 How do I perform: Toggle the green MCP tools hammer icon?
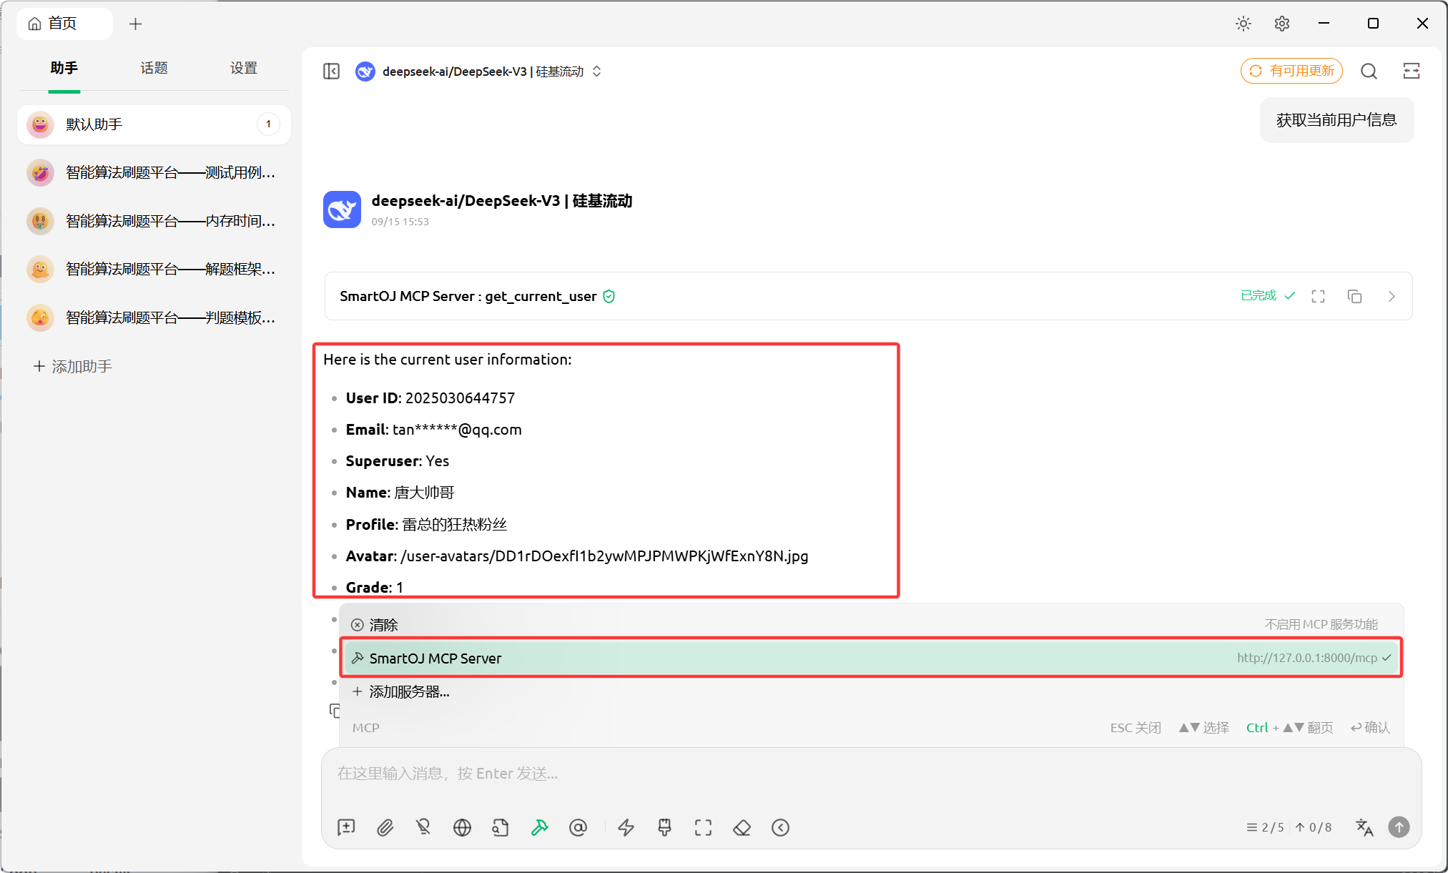pyautogui.click(x=539, y=827)
